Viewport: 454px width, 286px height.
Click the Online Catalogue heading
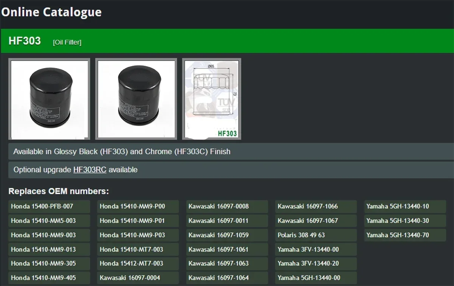pos(51,12)
